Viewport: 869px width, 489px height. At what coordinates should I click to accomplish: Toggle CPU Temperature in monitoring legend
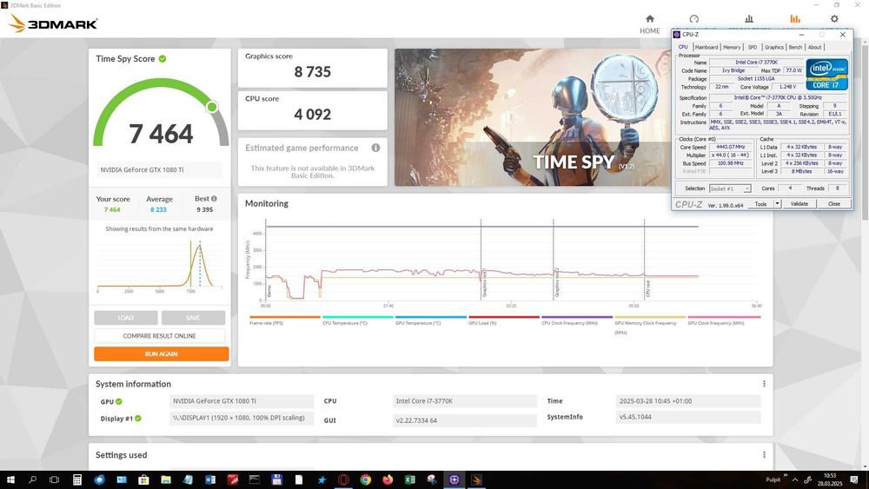[357, 320]
